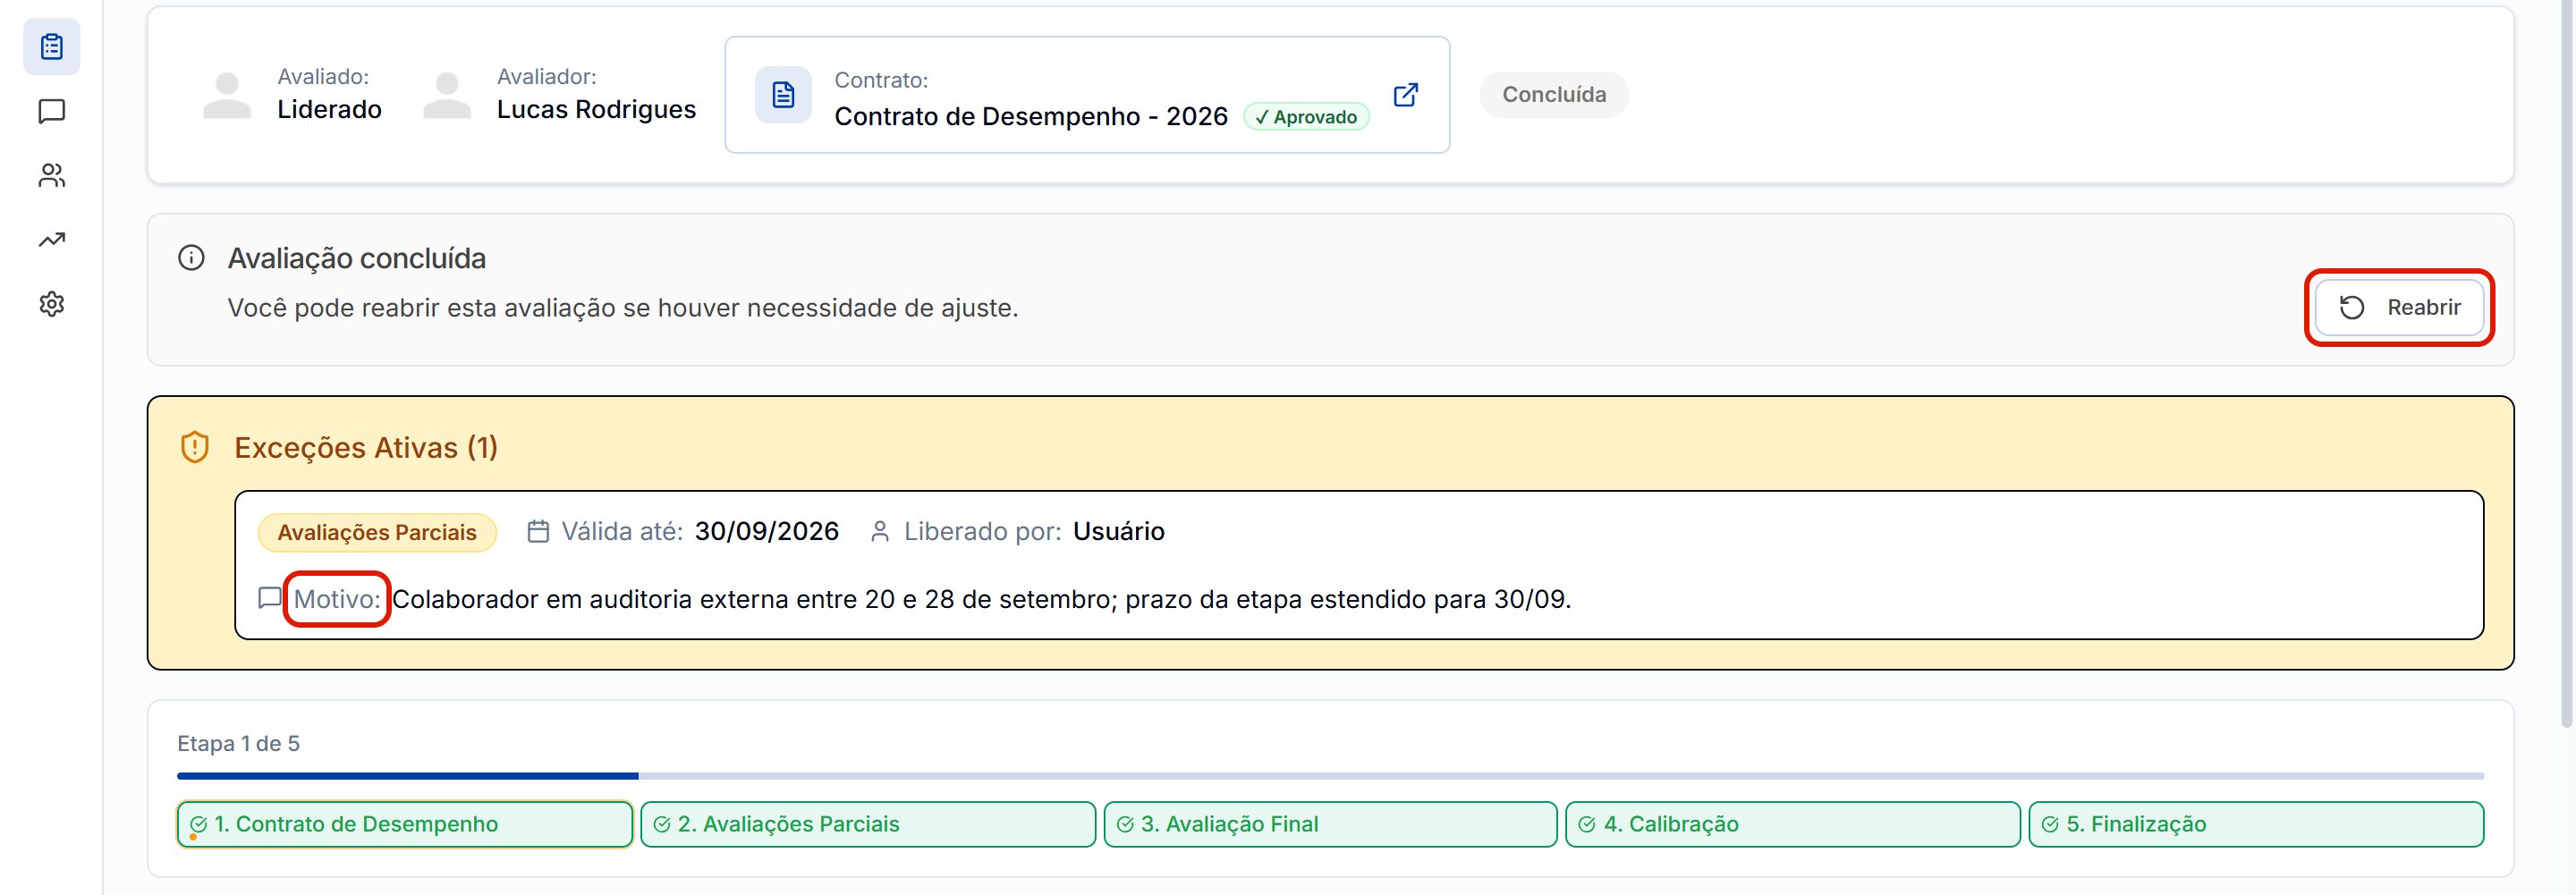This screenshot has height=895, width=2576.
Task: Click the Reabrir button
Action: tap(2398, 307)
